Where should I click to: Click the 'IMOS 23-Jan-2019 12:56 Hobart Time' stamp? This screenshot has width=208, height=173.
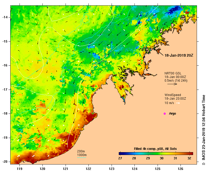204,128
